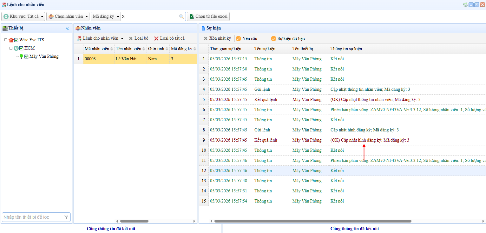Open the Chọn nhân viên dropdown
486x233 pixels.
tap(68, 17)
